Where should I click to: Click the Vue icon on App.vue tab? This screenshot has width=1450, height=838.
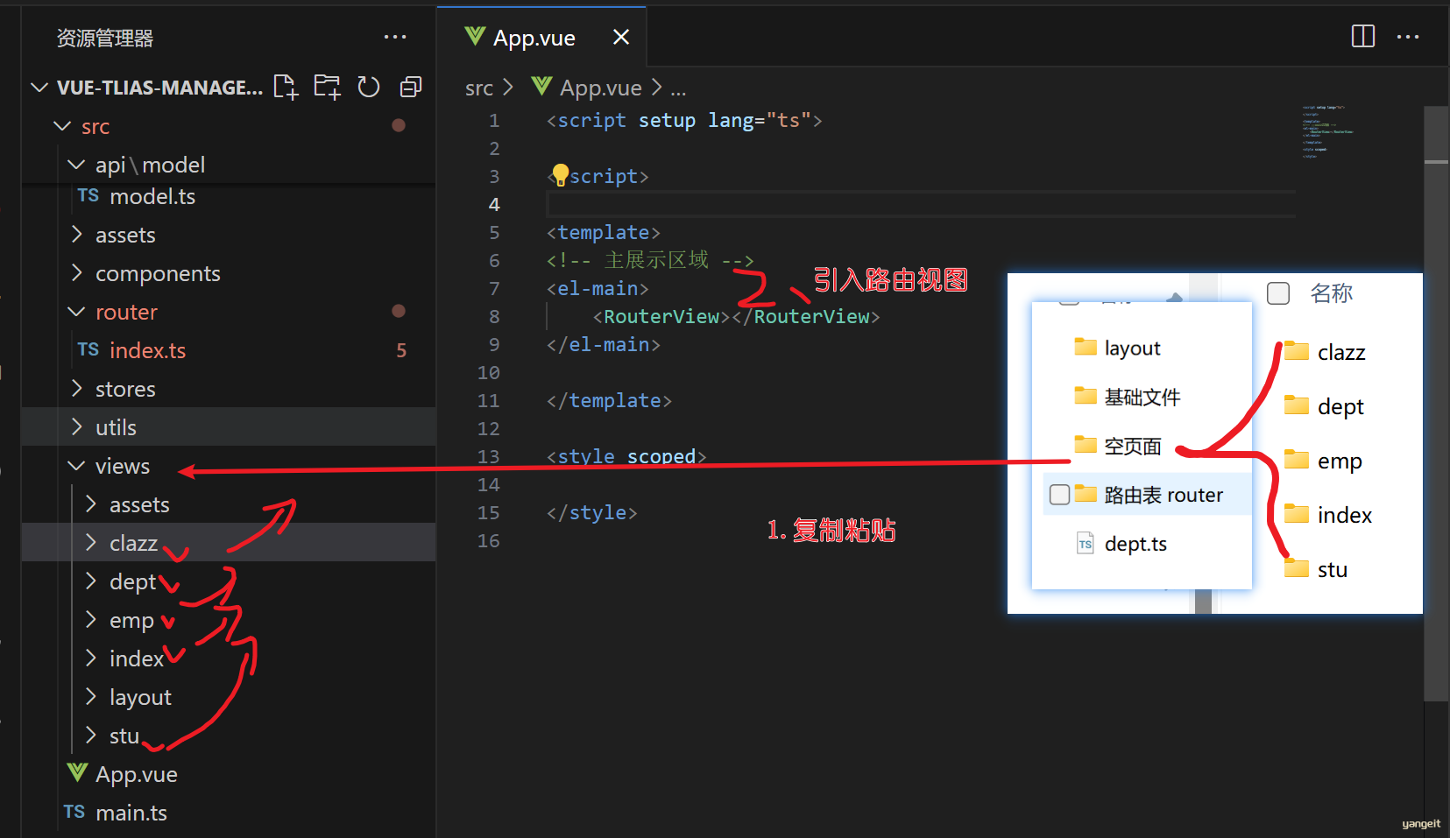(475, 36)
